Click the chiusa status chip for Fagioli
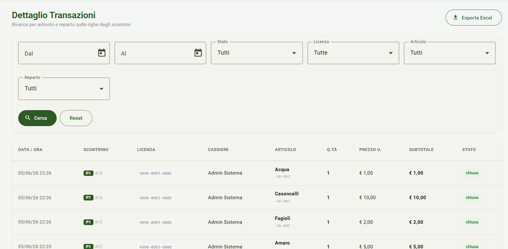The image size is (508, 249). (x=472, y=222)
